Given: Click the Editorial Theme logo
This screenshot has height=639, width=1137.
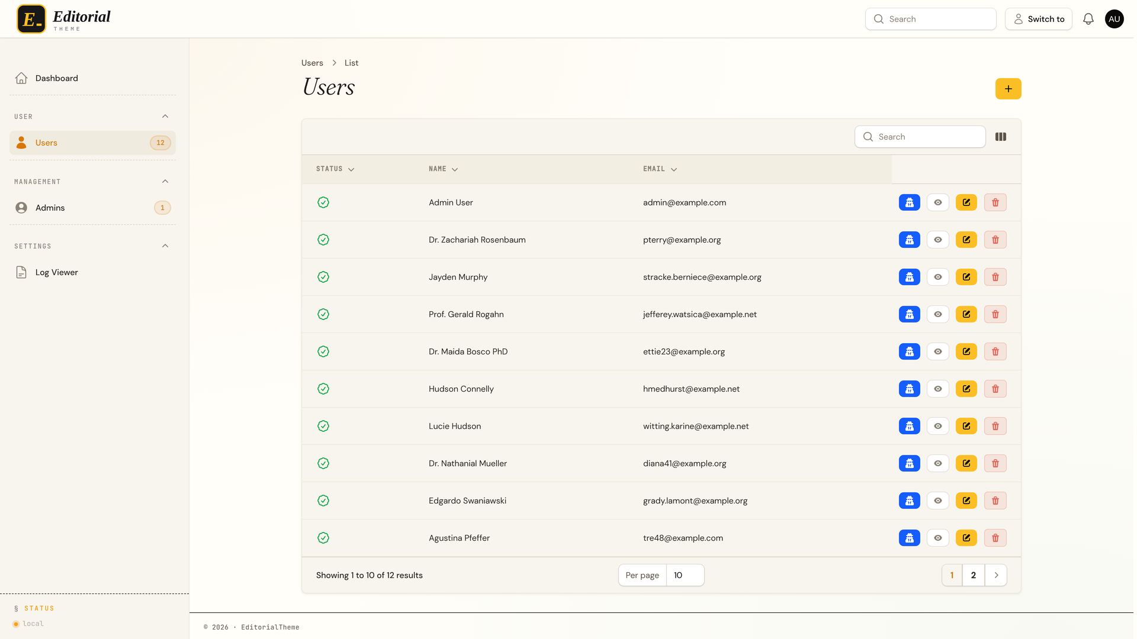Looking at the screenshot, I should click(64, 19).
